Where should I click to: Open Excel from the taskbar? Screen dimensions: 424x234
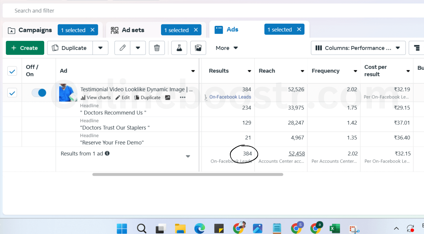point(335,229)
